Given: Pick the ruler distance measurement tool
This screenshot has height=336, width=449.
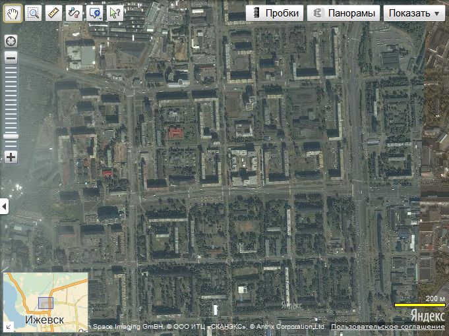Looking at the screenshot, I should (54, 13).
